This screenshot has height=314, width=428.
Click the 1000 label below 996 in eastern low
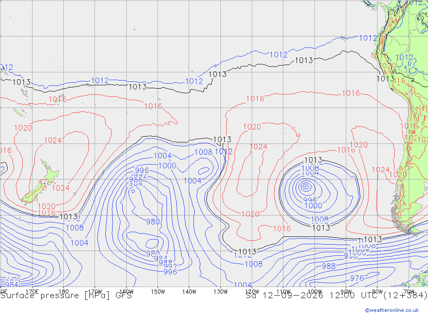[x=313, y=206]
